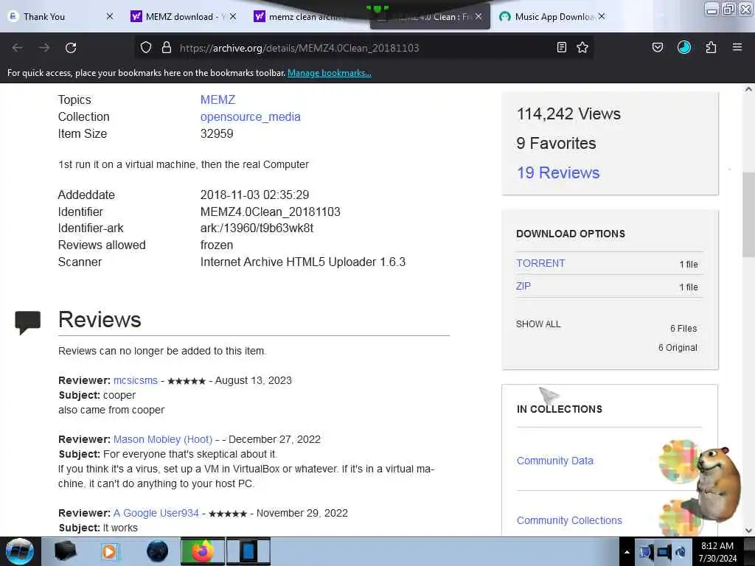755x566 pixels.
Task: Close the Music App Download tab
Action: coord(602,16)
